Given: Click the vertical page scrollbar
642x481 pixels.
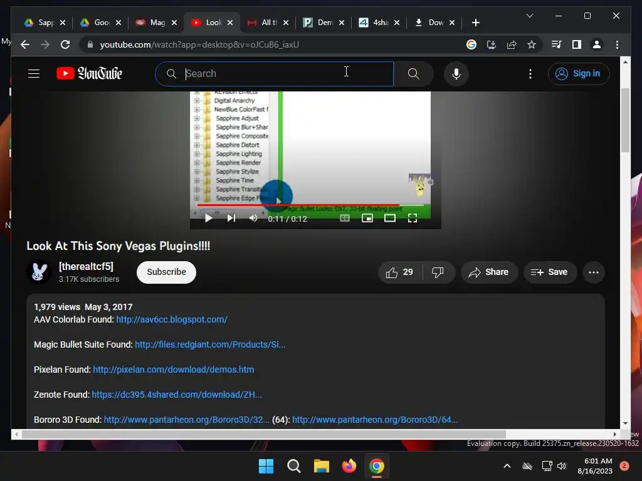Looking at the screenshot, I should click(x=625, y=120).
